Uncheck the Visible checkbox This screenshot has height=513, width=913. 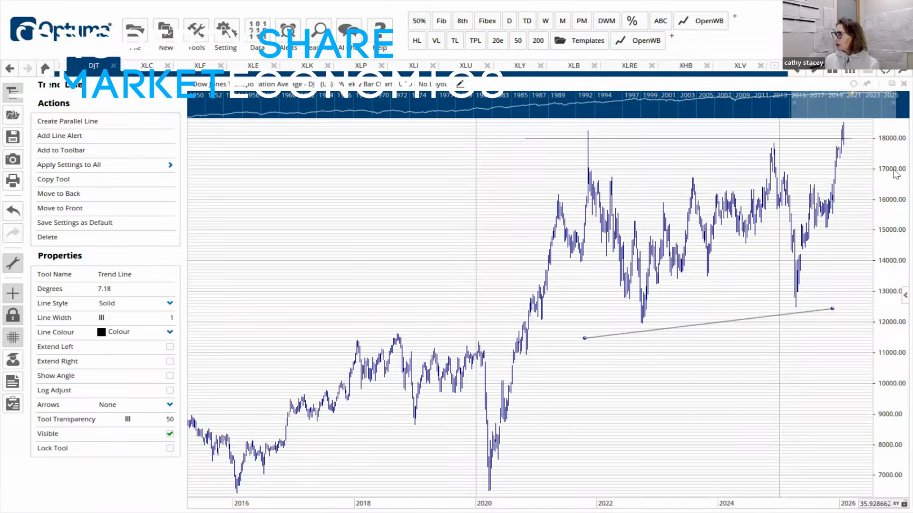coord(170,433)
